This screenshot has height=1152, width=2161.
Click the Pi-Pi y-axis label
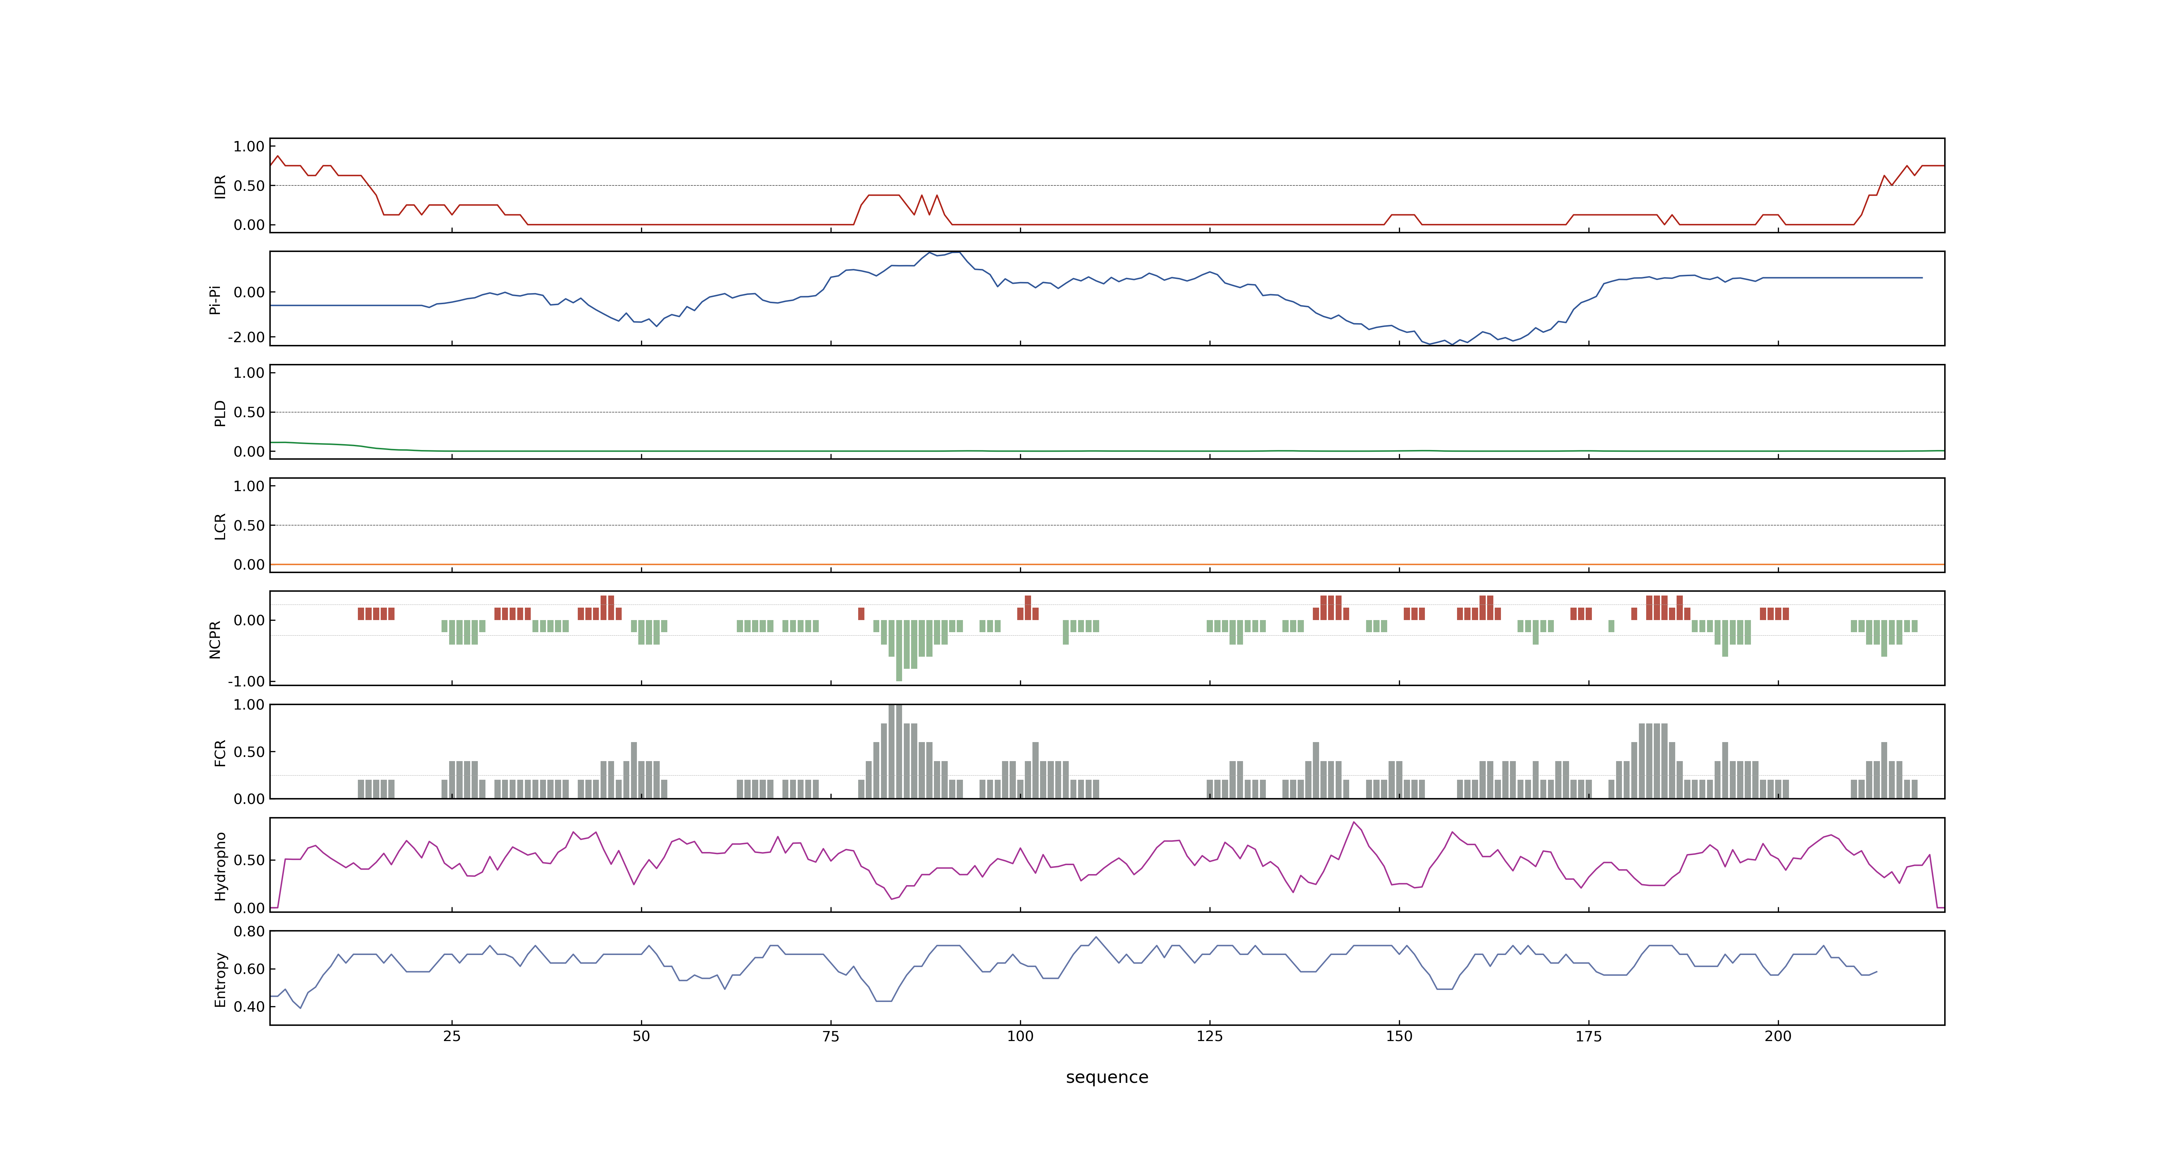215,299
